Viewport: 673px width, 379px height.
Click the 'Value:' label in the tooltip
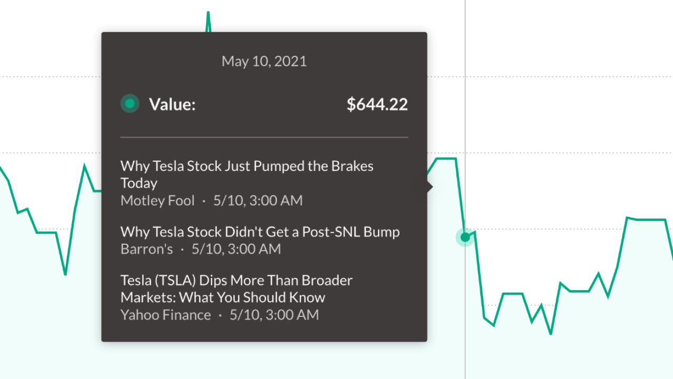point(172,104)
